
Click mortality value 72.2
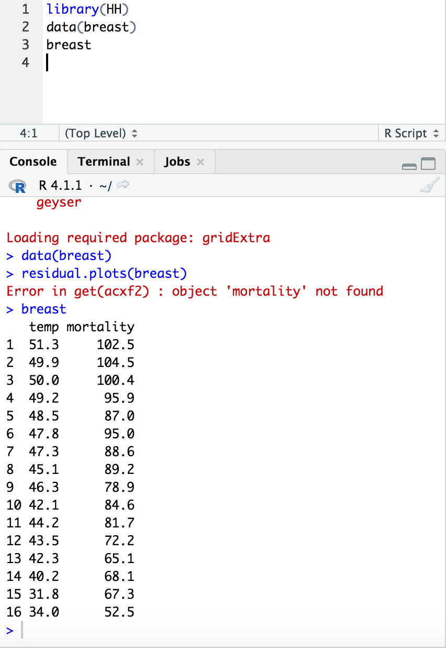pos(119,541)
